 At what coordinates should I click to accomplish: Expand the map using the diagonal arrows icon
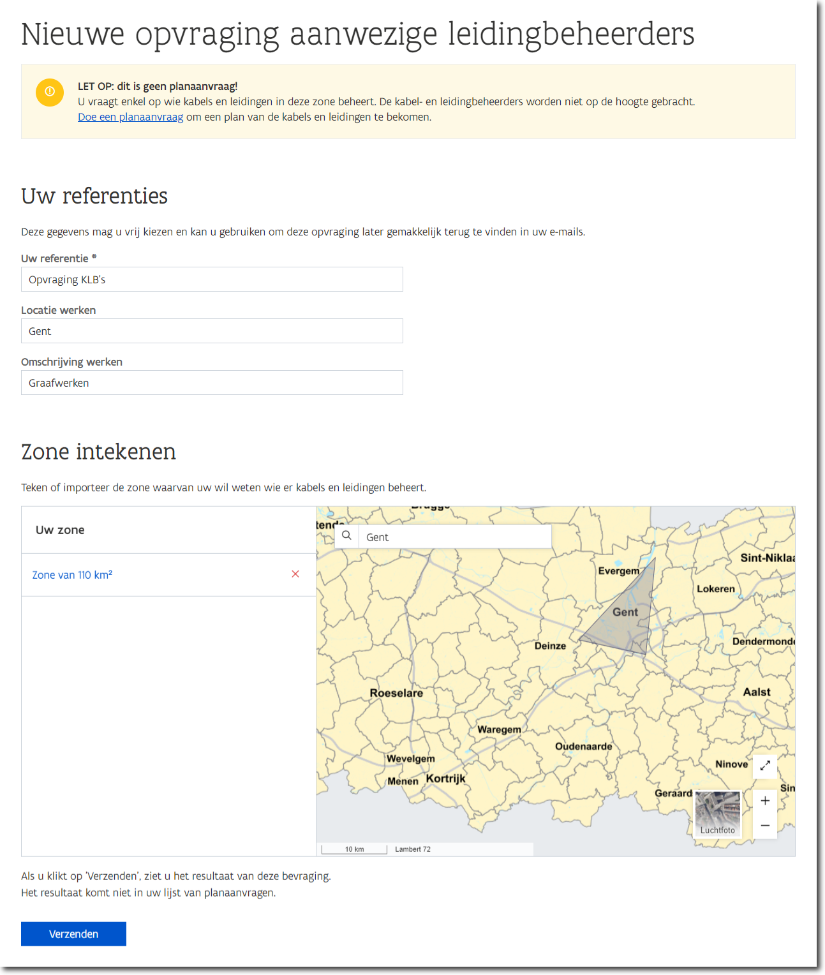[765, 766]
